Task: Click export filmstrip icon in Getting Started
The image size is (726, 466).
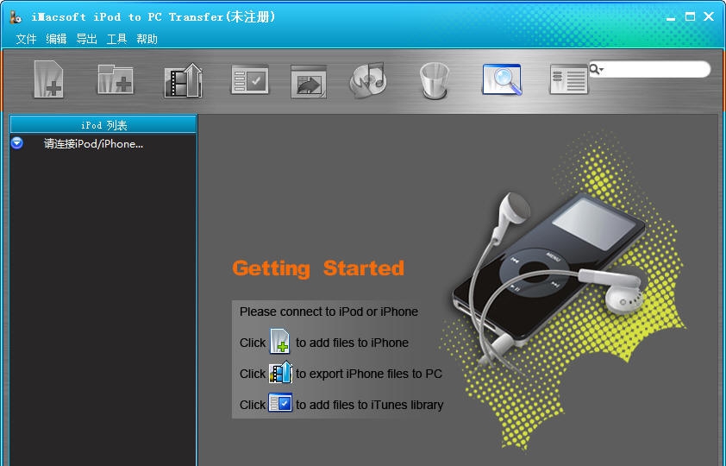Action: click(280, 373)
